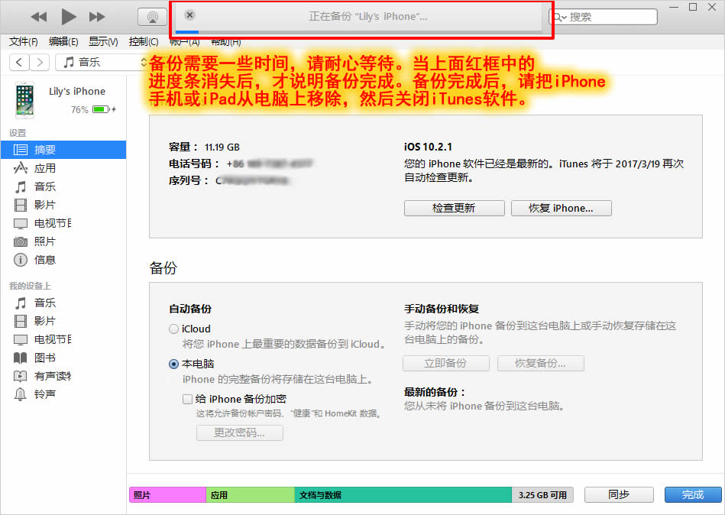Open the 显示 menu
The width and height of the screenshot is (725, 515).
[x=101, y=42]
